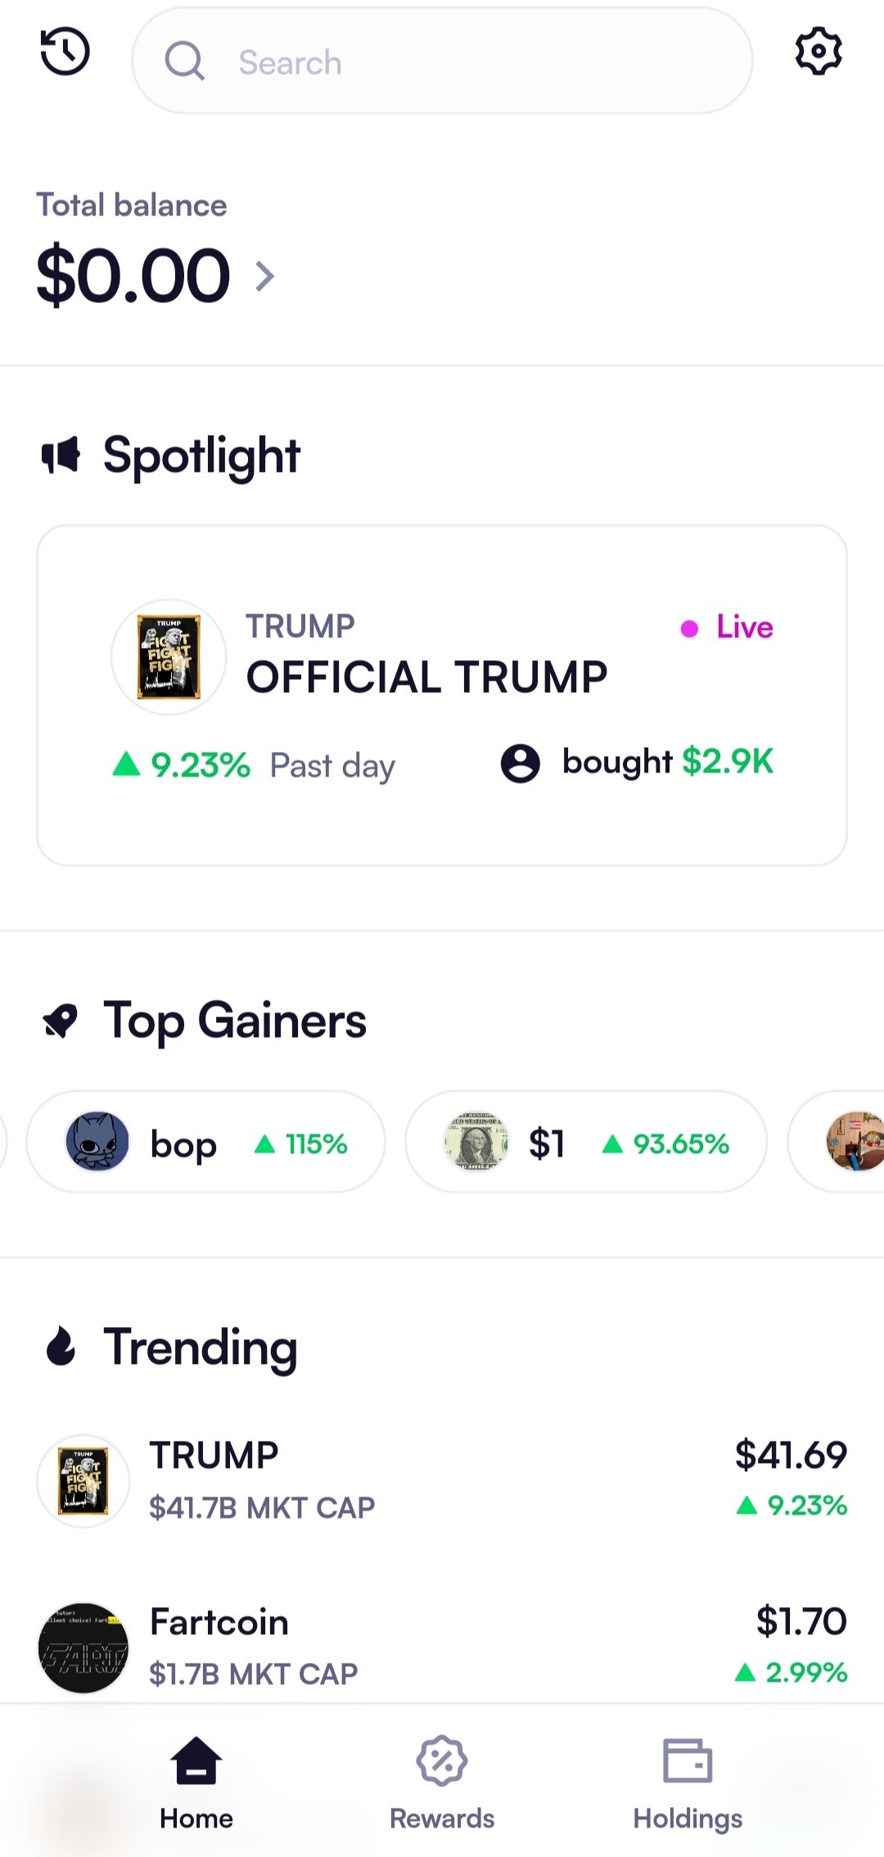
Task: Open OFFICIAL TRUMP spotlight token image
Action: point(169,657)
